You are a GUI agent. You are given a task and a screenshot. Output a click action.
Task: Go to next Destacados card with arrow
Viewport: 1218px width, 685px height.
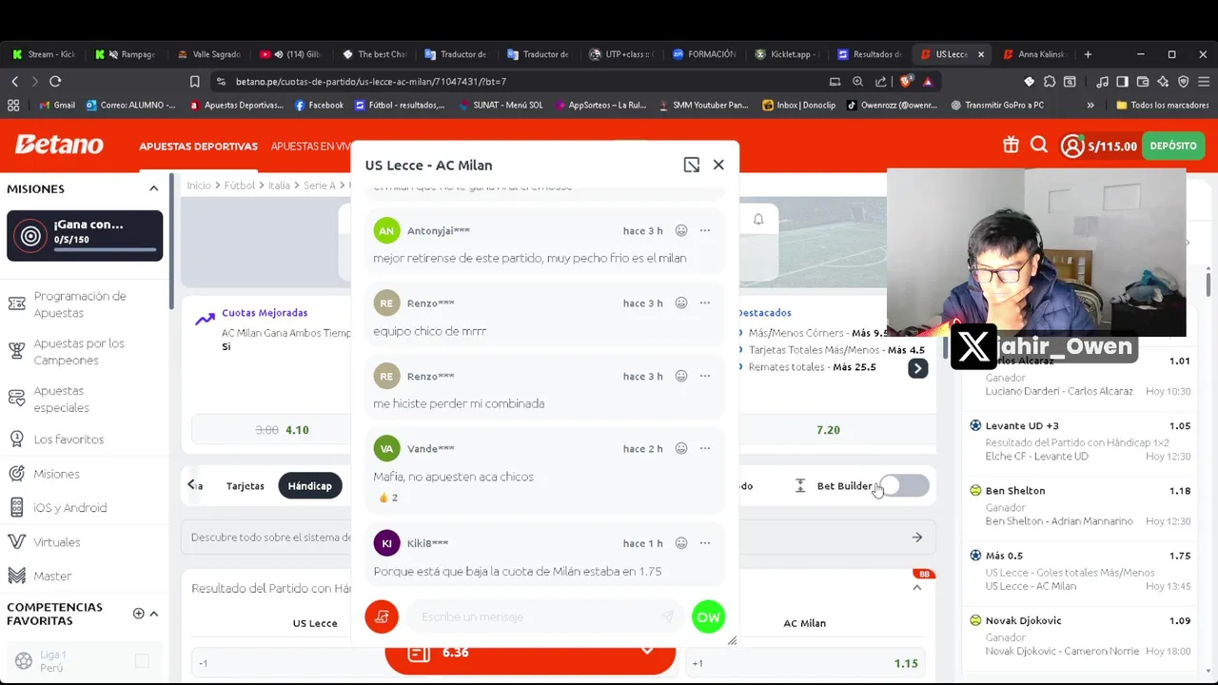coord(917,369)
